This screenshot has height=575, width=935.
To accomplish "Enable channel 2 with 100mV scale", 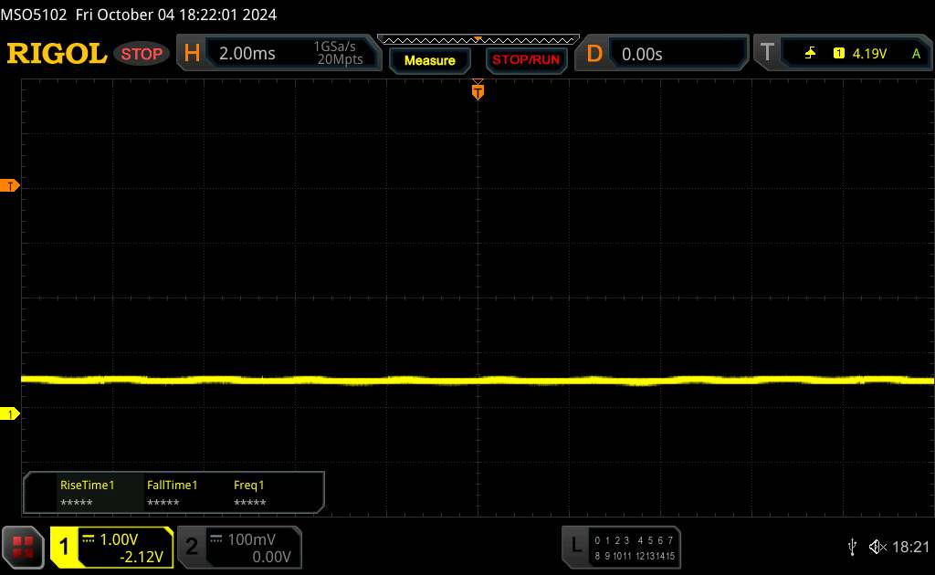I will 240,548.
